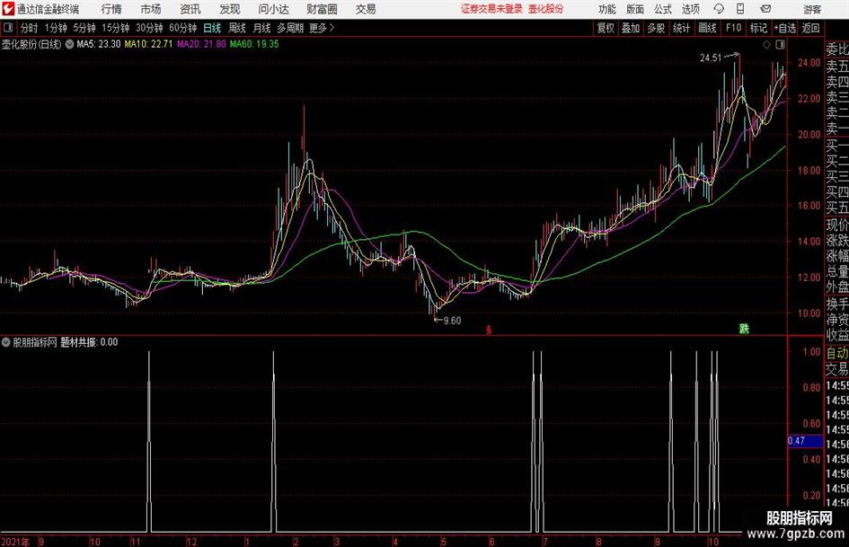Click the 壹化股份(日线) chart title
Screen dimensions: 849x547
[31, 44]
